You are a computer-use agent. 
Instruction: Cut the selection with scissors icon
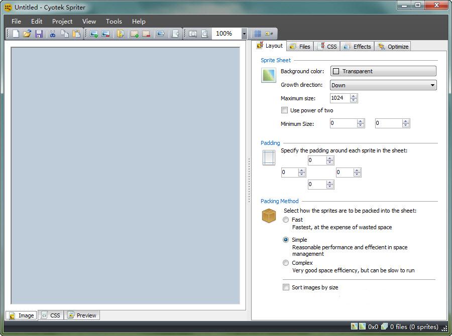[52, 34]
